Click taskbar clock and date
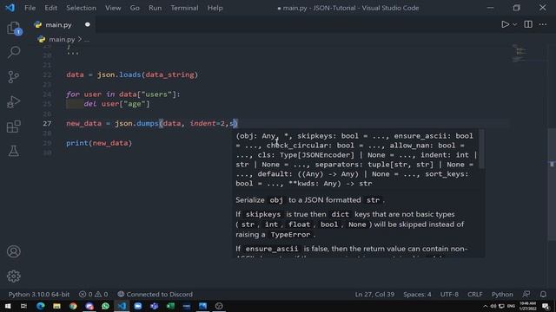The height and width of the screenshot is (312, 556). point(527,306)
